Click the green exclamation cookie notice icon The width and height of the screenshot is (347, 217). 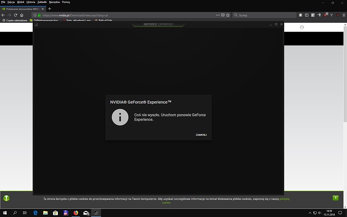click(7, 198)
